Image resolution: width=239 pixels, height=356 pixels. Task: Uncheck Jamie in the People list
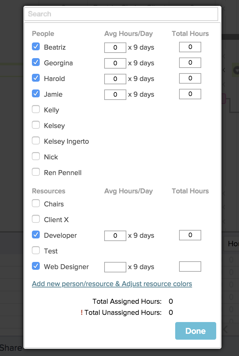(36, 93)
